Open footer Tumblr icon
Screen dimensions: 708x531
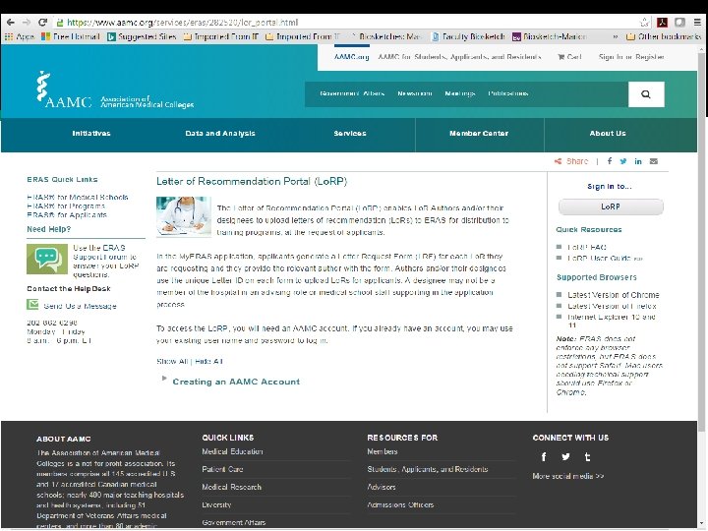click(x=587, y=456)
